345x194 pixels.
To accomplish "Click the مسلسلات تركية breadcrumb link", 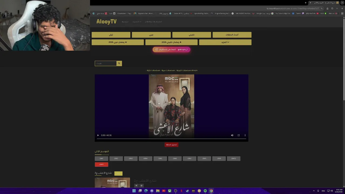I will 153,70.
